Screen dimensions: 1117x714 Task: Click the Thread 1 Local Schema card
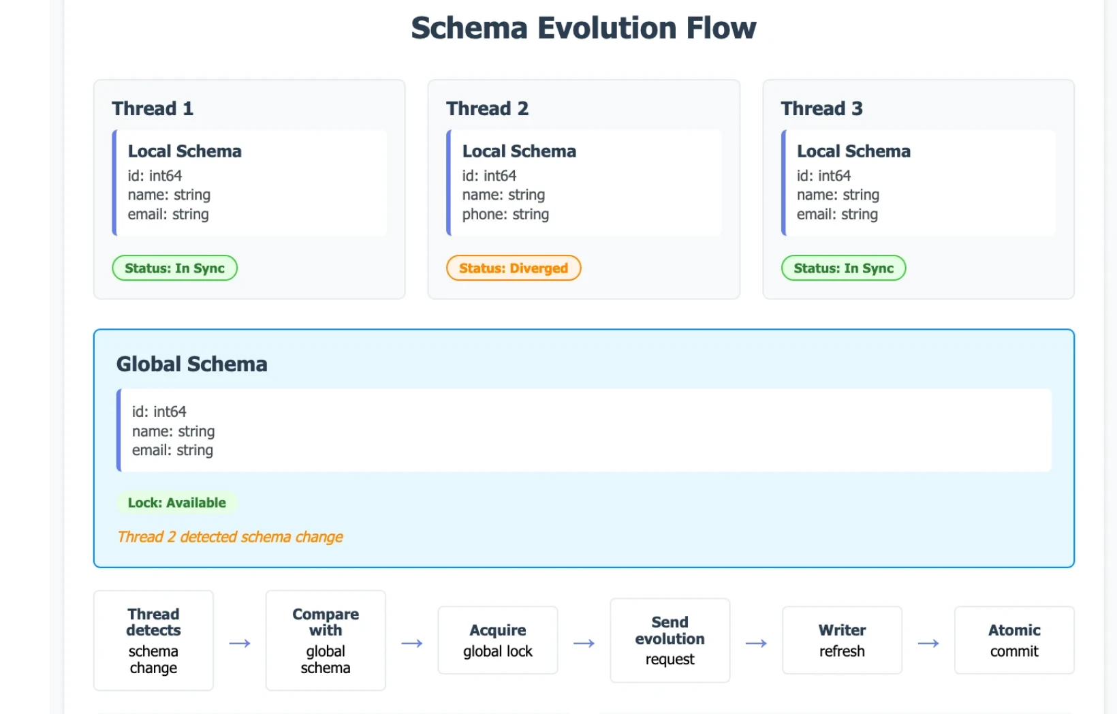pos(249,183)
